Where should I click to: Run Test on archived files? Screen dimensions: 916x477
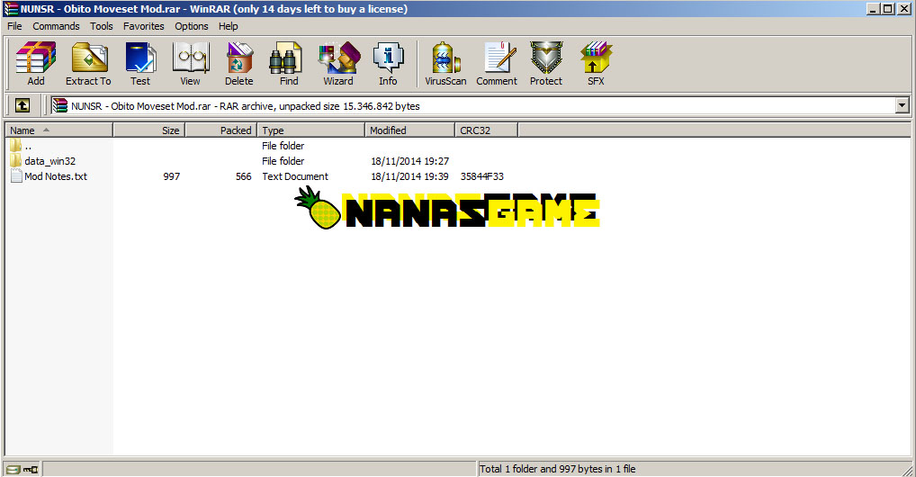click(140, 58)
